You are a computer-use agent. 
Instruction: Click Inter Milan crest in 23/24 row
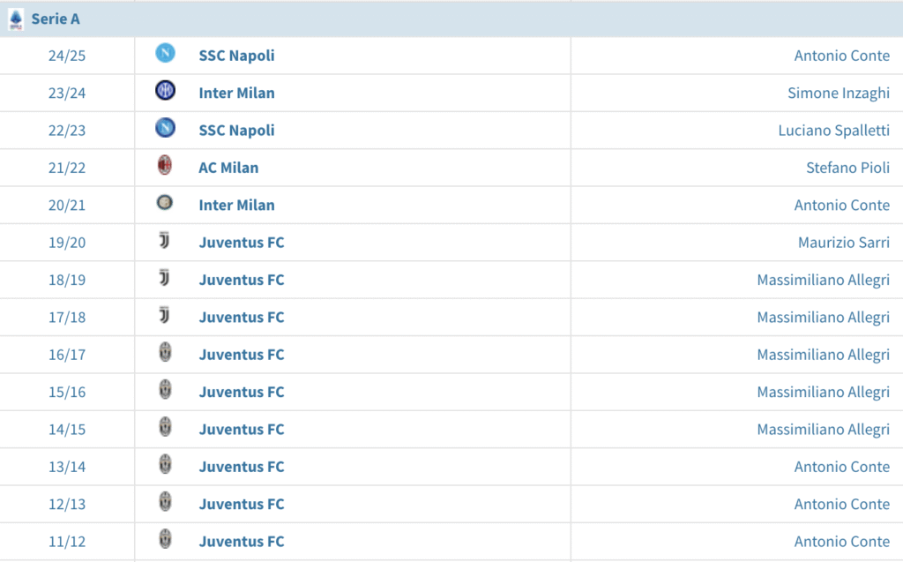[165, 91]
